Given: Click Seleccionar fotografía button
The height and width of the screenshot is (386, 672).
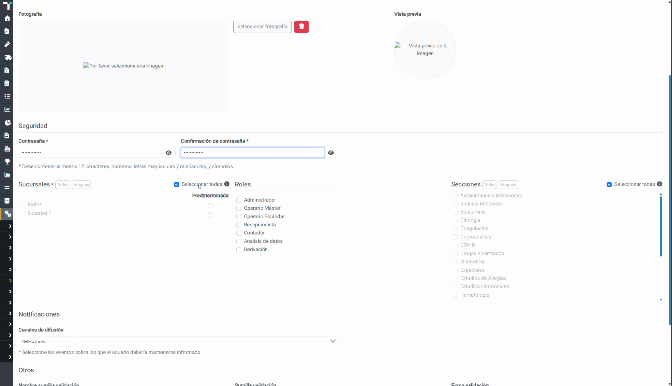Looking at the screenshot, I should [x=262, y=27].
